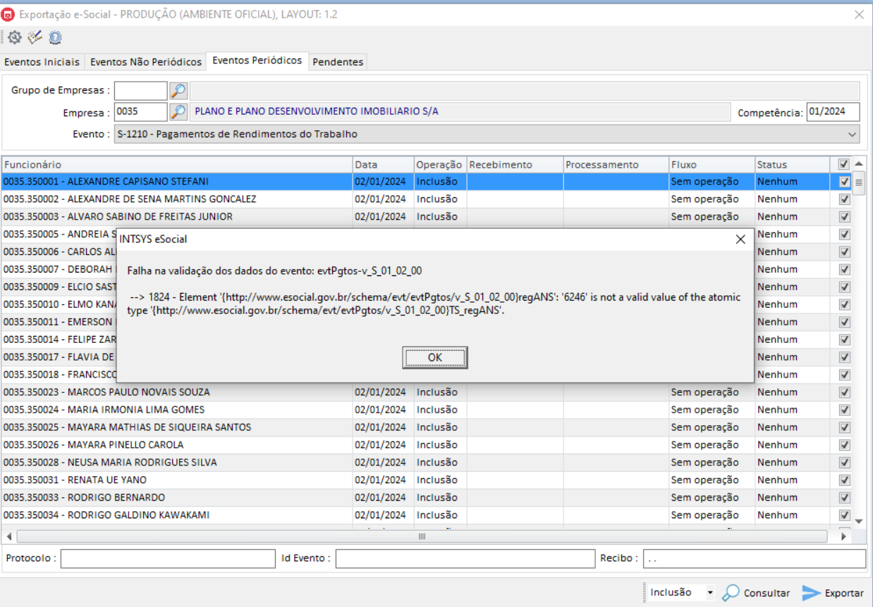Click the Processamento column header

[x=616, y=164]
